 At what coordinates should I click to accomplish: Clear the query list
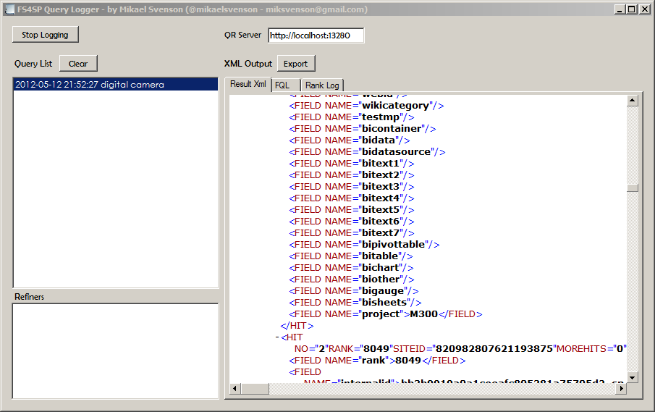point(78,64)
